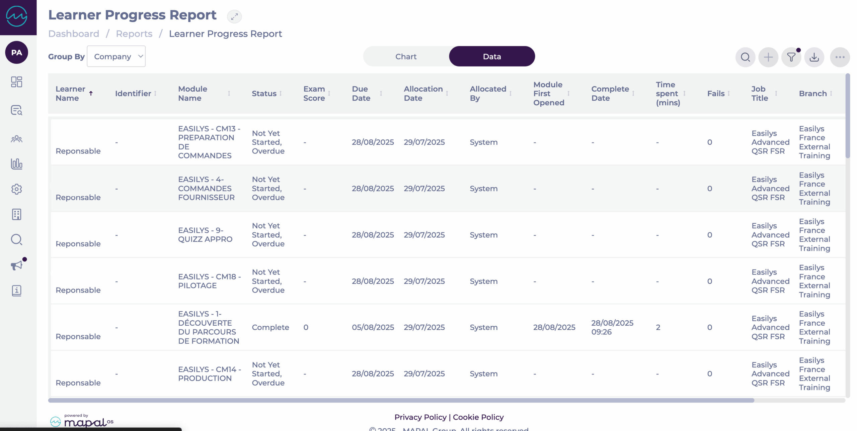Image resolution: width=857 pixels, height=431 pixels.
Task: Click the search icon in the report toolbar
Action: coord(745,57)
